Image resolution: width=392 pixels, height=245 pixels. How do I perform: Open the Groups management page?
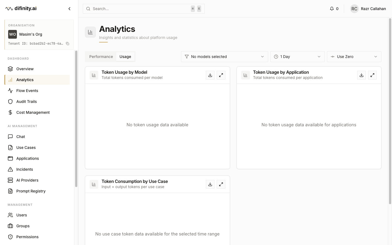tap(37, 226)
